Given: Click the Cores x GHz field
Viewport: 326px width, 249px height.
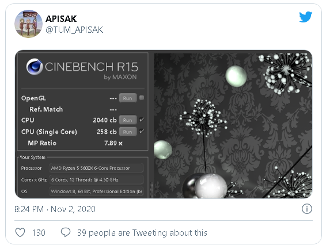Looking at the screenshot, I should click(96, 179).
